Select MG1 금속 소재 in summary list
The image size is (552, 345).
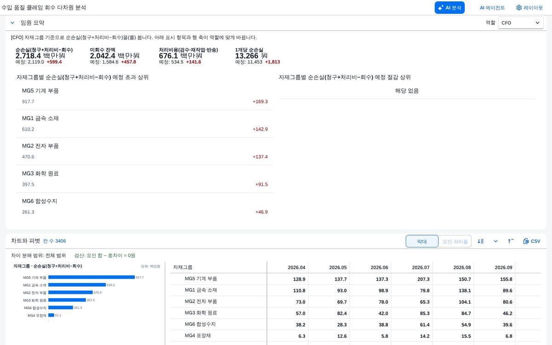(x=145, y=124)
